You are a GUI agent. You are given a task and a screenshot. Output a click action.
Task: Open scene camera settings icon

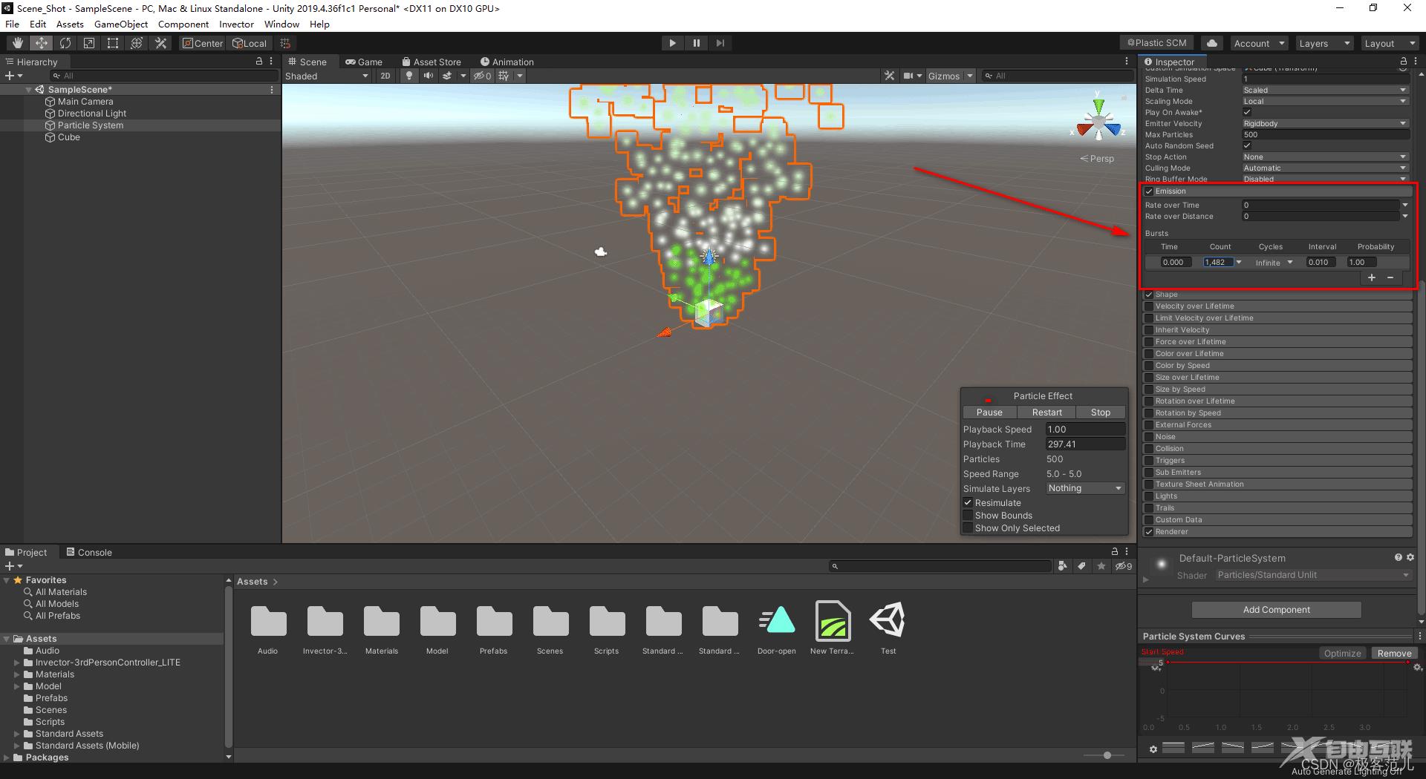[908, 76]
